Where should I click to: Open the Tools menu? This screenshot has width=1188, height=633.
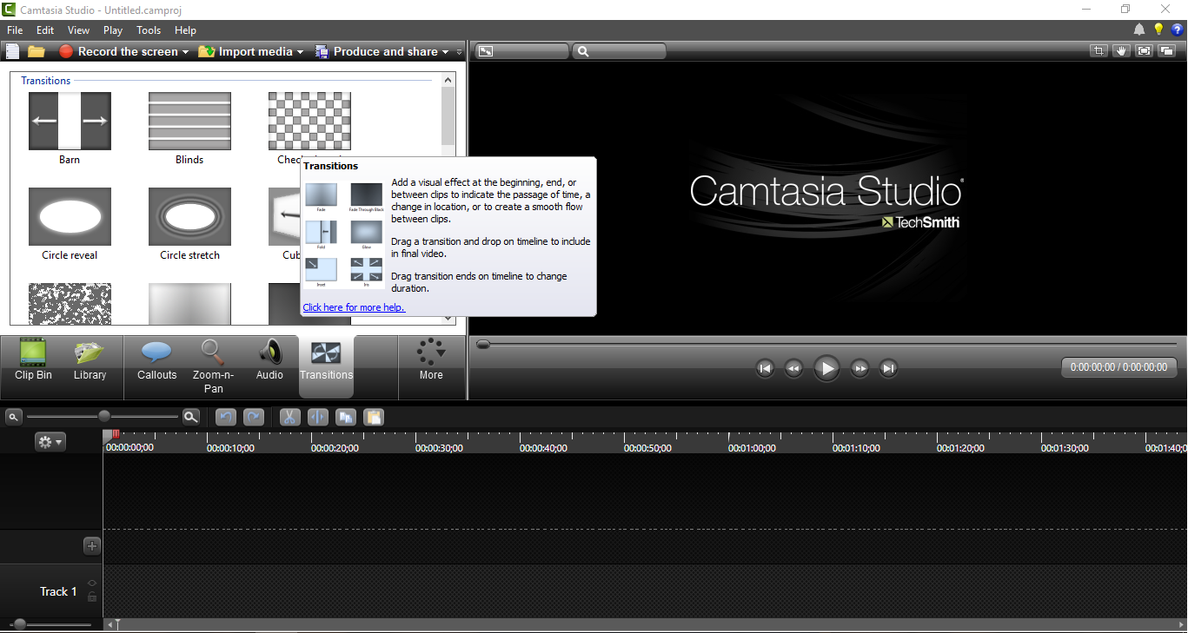coord(149,30)
